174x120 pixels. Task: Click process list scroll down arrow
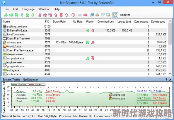[x=170, y=74]
